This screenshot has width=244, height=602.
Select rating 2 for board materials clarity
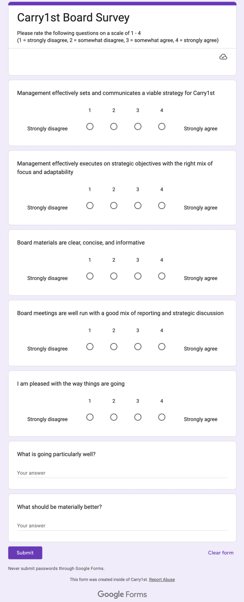[114, 276]
